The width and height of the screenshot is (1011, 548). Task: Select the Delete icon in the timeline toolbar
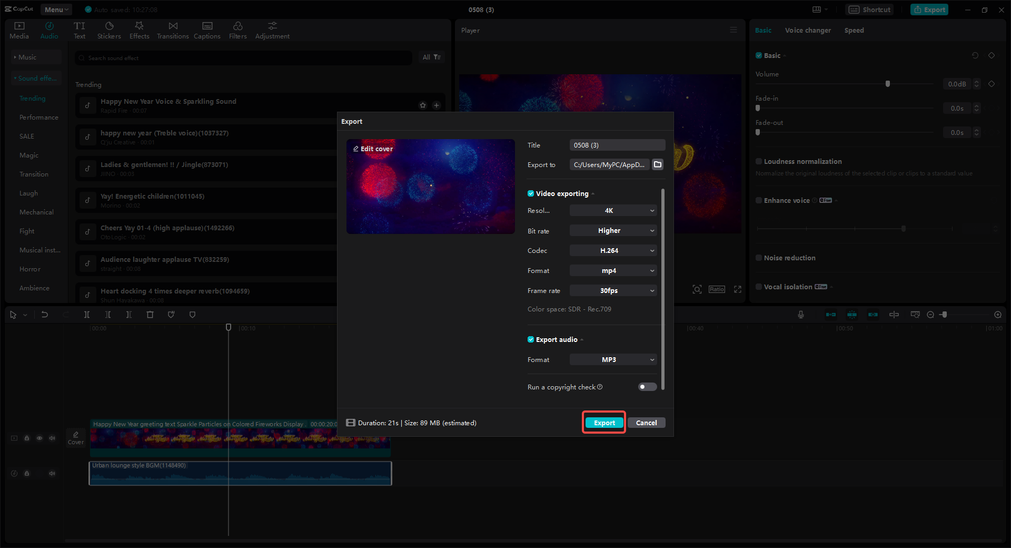click(150, 315)
